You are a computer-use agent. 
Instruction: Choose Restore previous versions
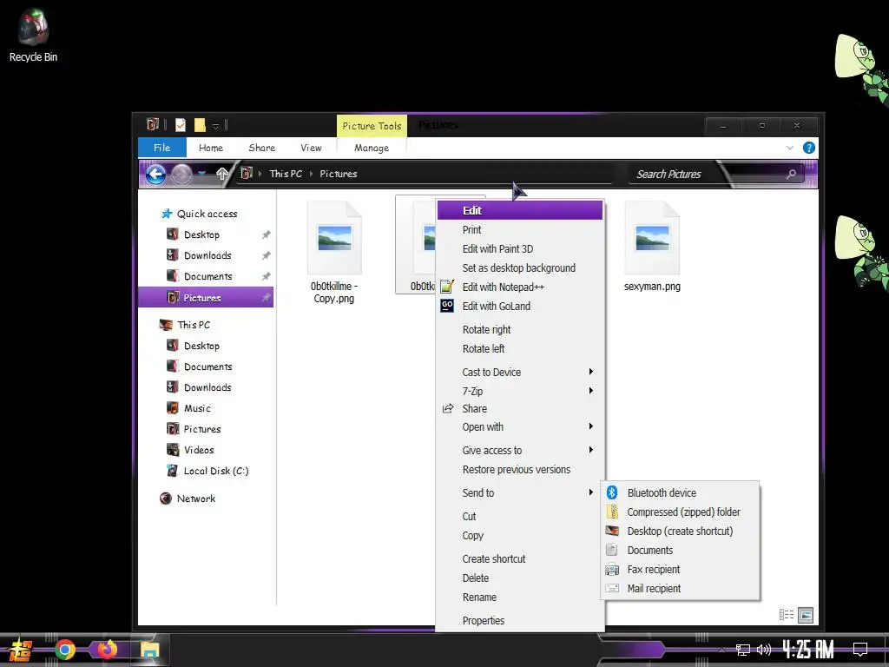point(520,470)
